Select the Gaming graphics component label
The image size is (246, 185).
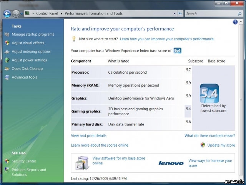click(x=86, y=111)
